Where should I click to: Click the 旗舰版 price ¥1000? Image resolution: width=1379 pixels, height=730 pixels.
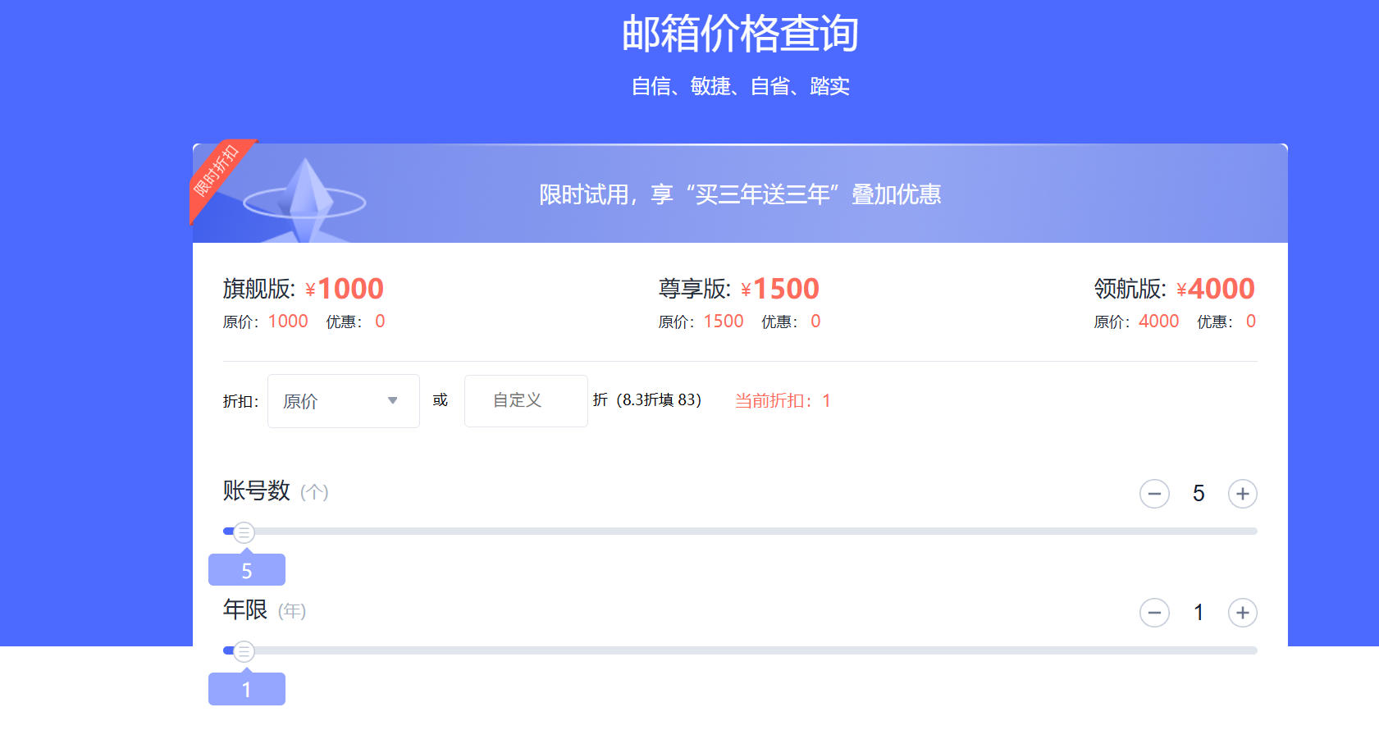[345, 289]
